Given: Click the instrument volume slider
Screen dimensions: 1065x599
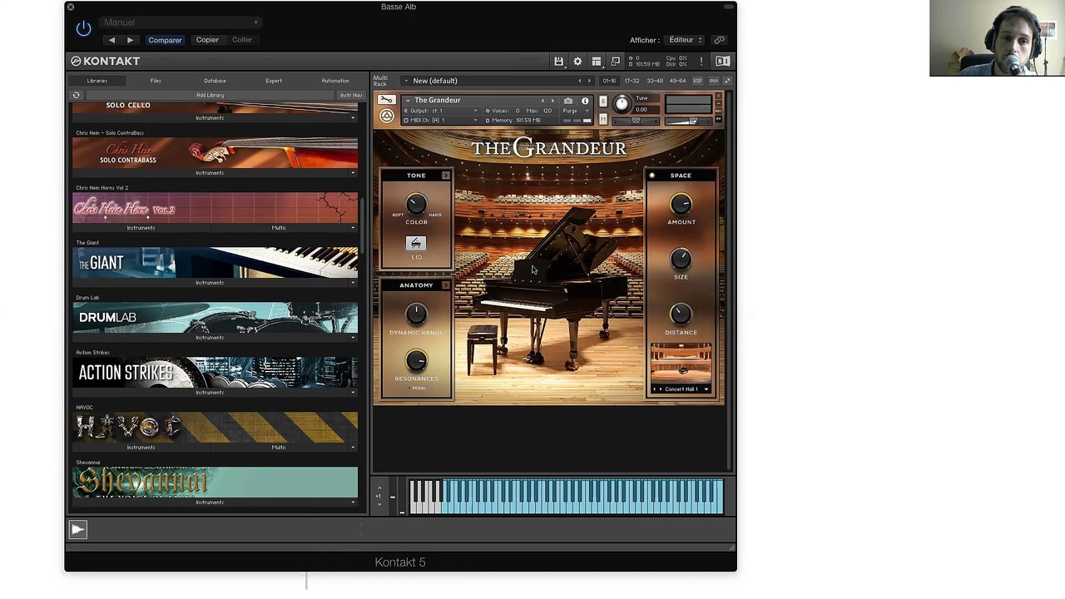Looking at the screenshot, I should tap(688, 121).
